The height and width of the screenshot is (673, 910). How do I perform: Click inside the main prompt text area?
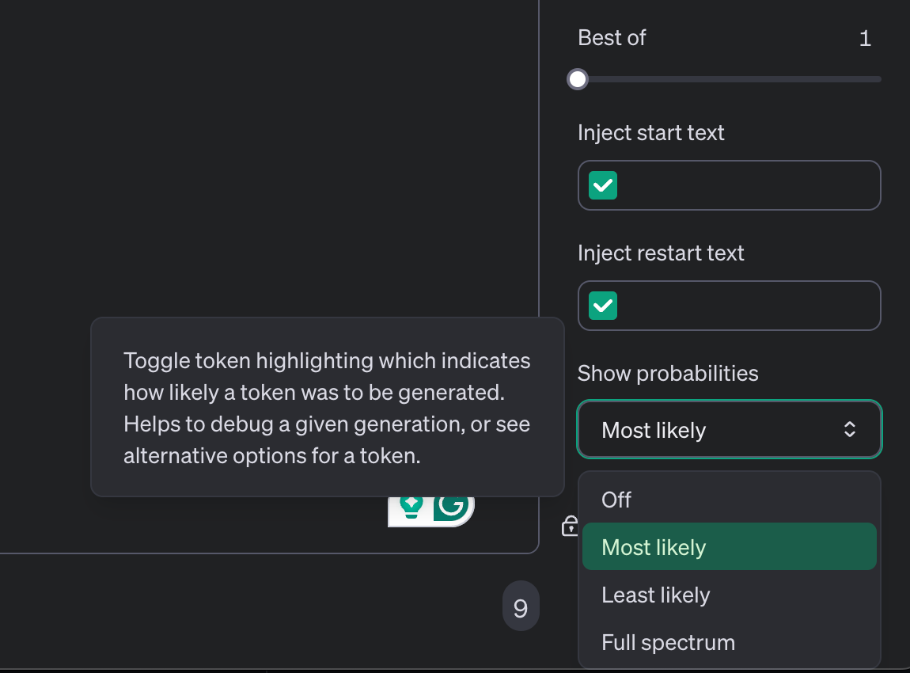(x=269, y=158)
